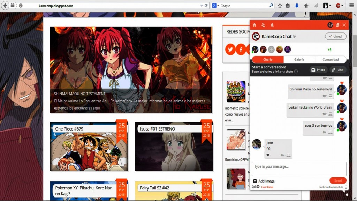
Task: Open the Twitter social icon
Action: [x=230, y=50]
